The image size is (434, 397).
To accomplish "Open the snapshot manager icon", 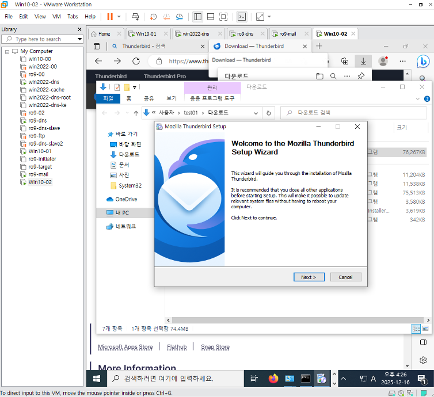I will coord(180,17).
